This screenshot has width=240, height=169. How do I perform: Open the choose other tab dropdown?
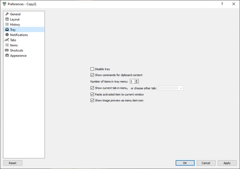coord(171,88)
